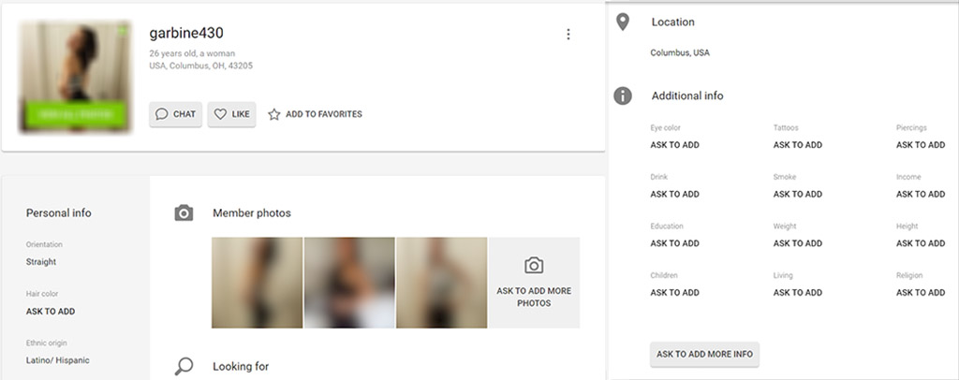The height and width of the screenshot is (380, 959).
Task: Click the camera icon beside Member photos
Action: [184, 213]
